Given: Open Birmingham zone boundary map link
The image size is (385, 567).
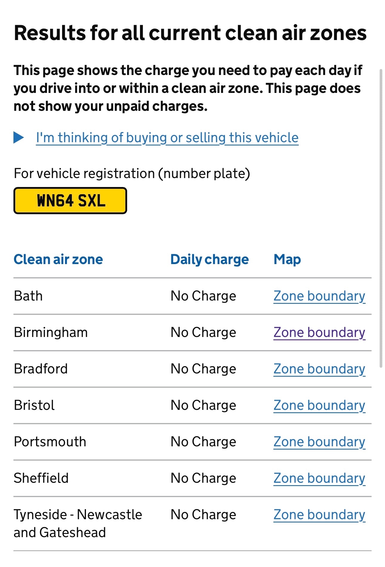Looking at the screenshot, I should point(319,332).
